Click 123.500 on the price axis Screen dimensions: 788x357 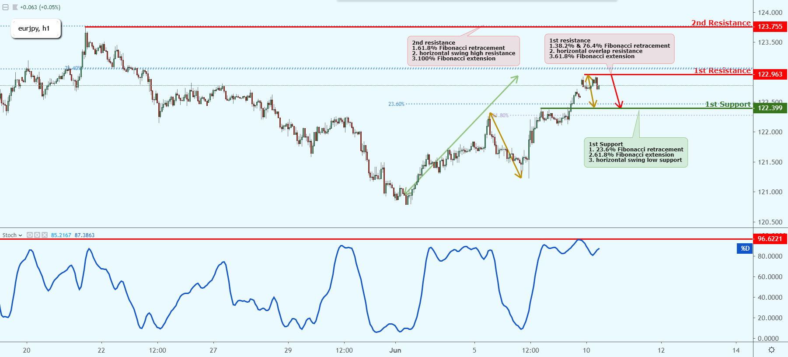(770, 42)
